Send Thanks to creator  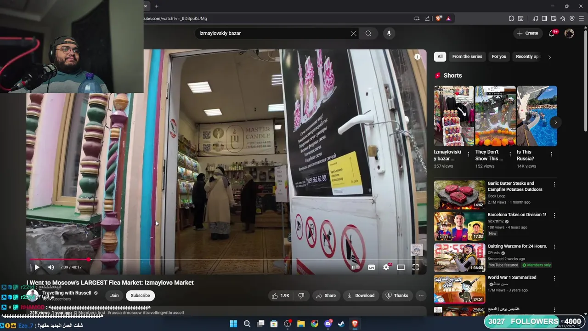click(396, 296)
